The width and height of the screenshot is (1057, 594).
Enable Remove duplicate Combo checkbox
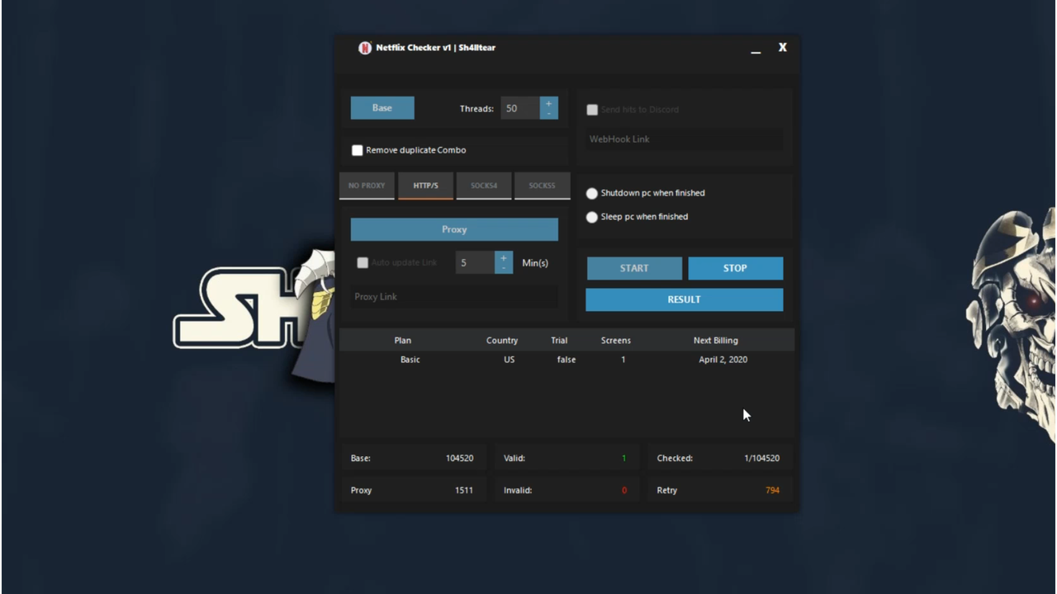358,150
